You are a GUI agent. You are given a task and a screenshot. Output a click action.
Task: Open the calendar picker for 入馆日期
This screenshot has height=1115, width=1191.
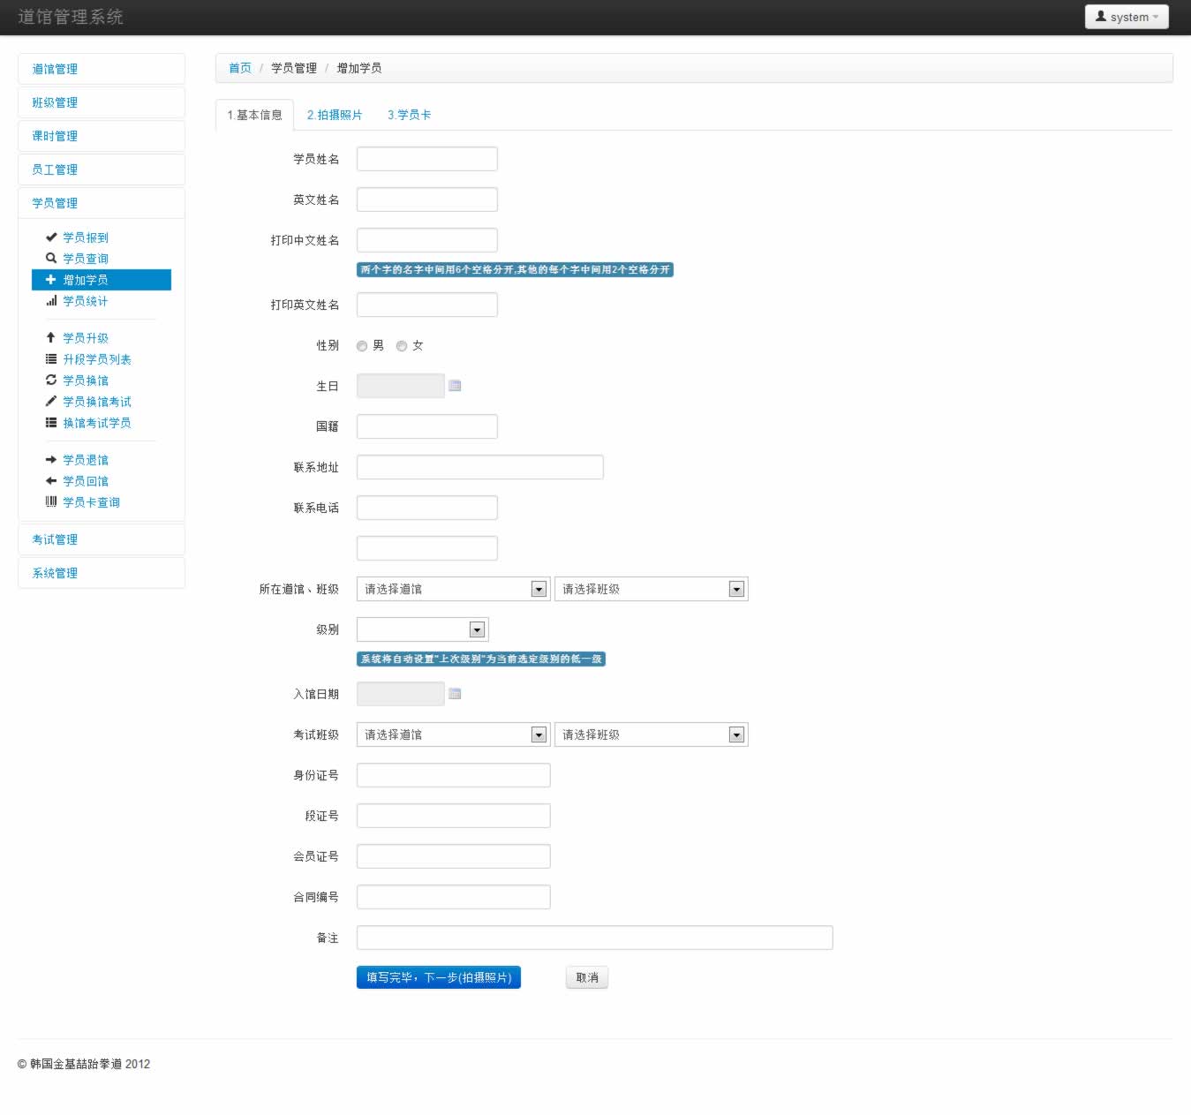click(455, 694)
